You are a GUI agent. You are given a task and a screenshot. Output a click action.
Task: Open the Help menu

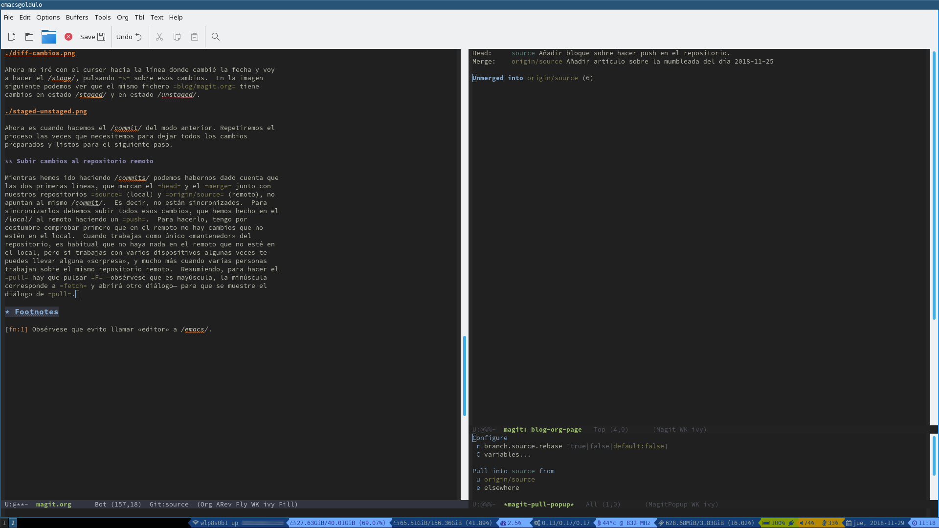coord(176,17)
